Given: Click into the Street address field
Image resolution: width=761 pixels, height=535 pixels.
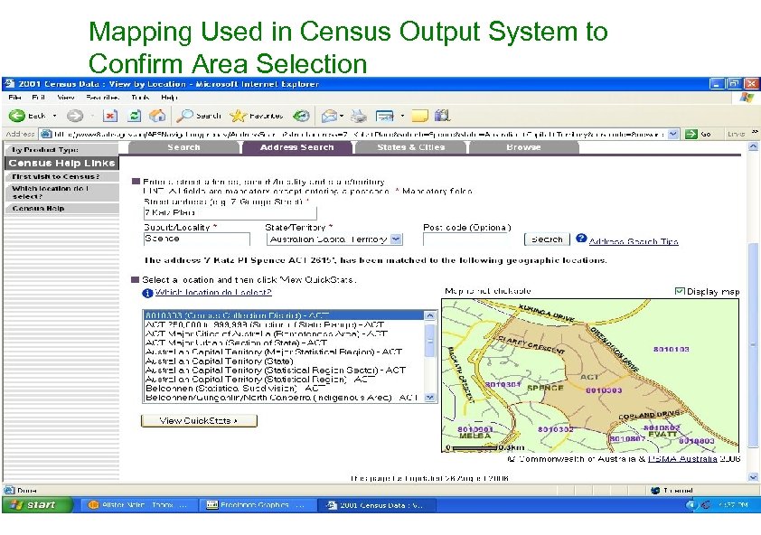Looking at the screenshot, I should pos(230,212).
